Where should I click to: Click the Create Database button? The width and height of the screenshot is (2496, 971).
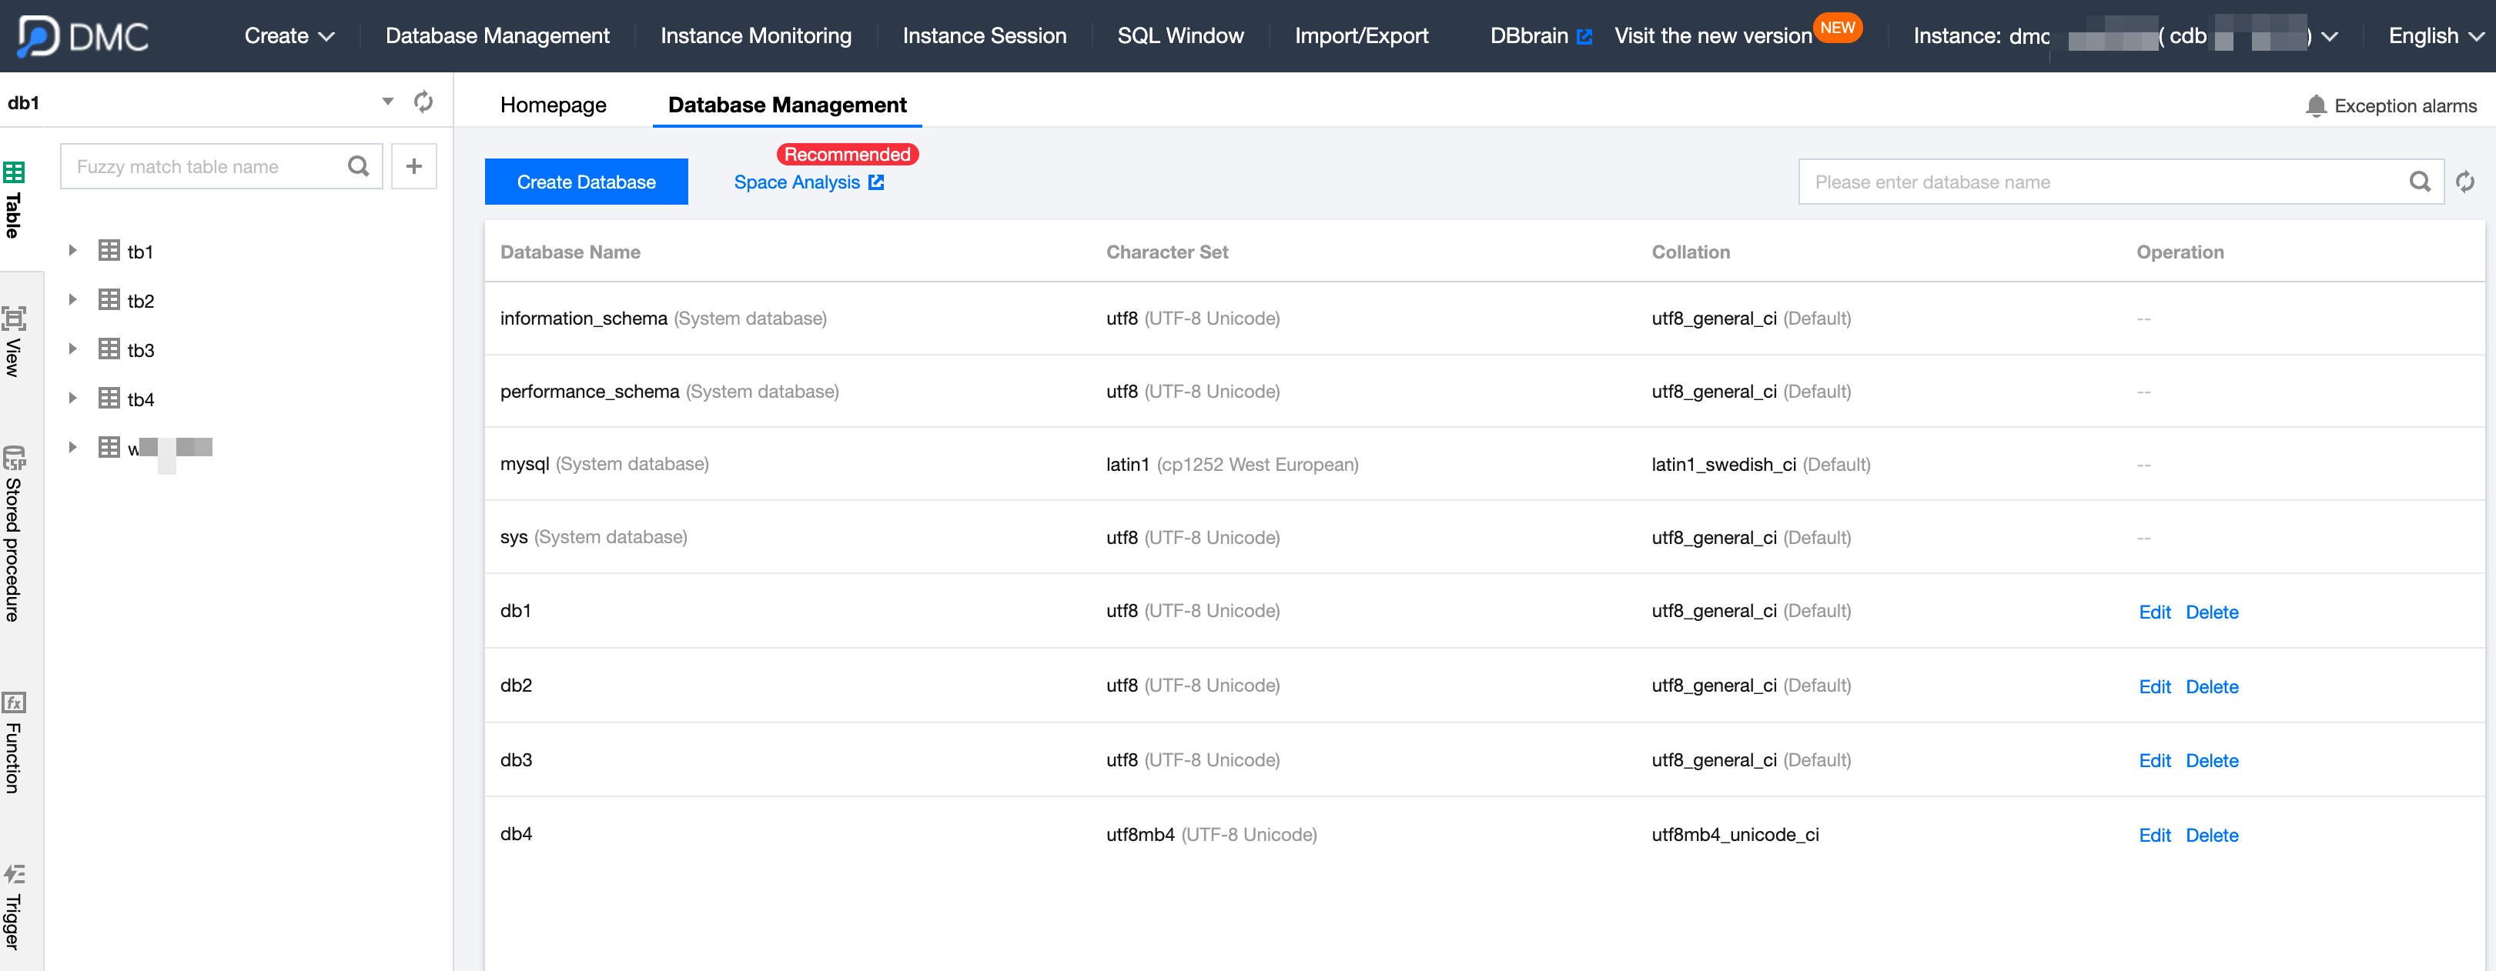coord(586,182)
